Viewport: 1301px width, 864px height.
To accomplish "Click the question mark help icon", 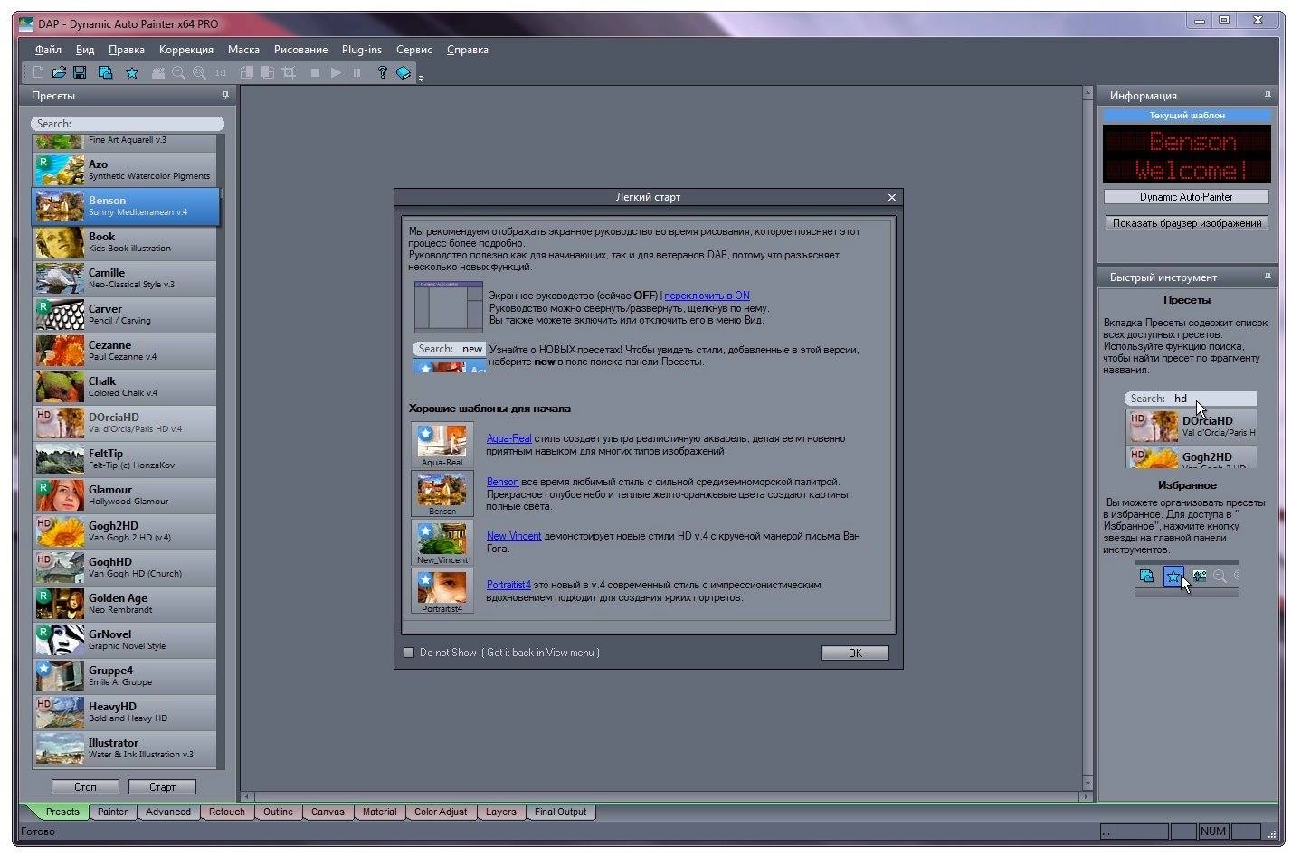I will (382, 72).
